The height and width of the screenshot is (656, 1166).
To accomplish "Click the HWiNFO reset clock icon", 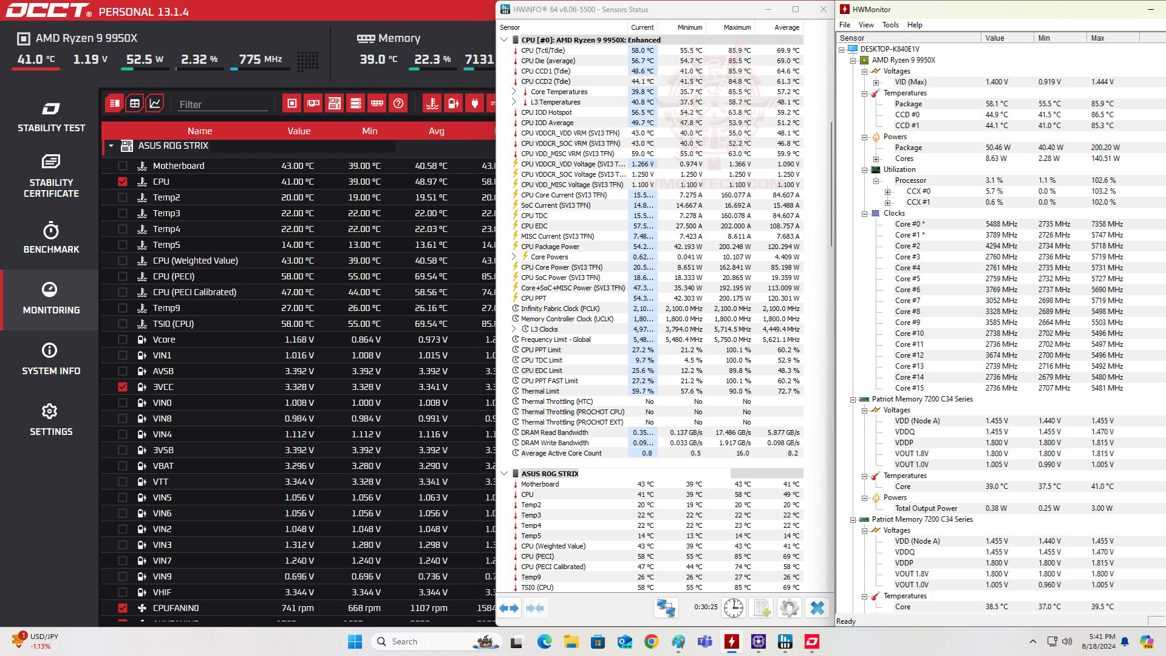I will 733,607.
